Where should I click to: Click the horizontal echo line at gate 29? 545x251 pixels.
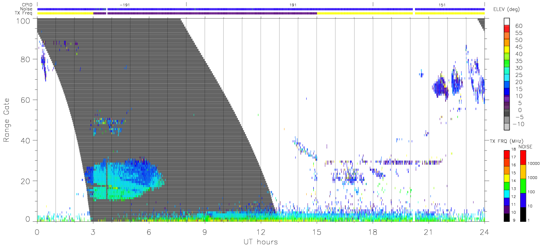click(x=384, y=162)
